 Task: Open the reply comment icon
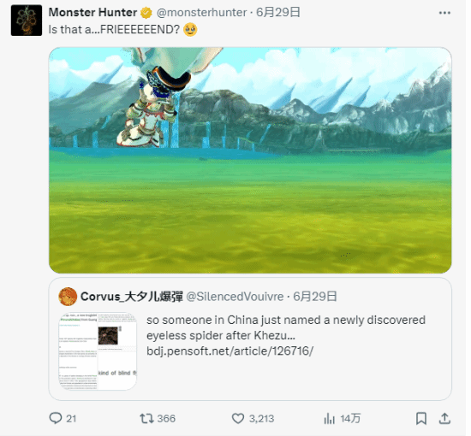pos(56,418)
